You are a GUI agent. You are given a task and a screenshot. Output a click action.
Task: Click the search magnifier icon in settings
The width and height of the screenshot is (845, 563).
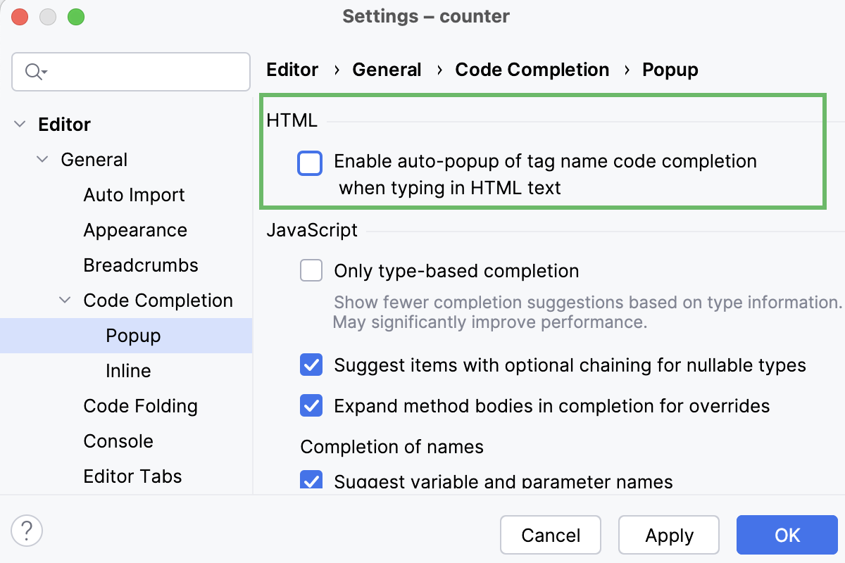35,72
